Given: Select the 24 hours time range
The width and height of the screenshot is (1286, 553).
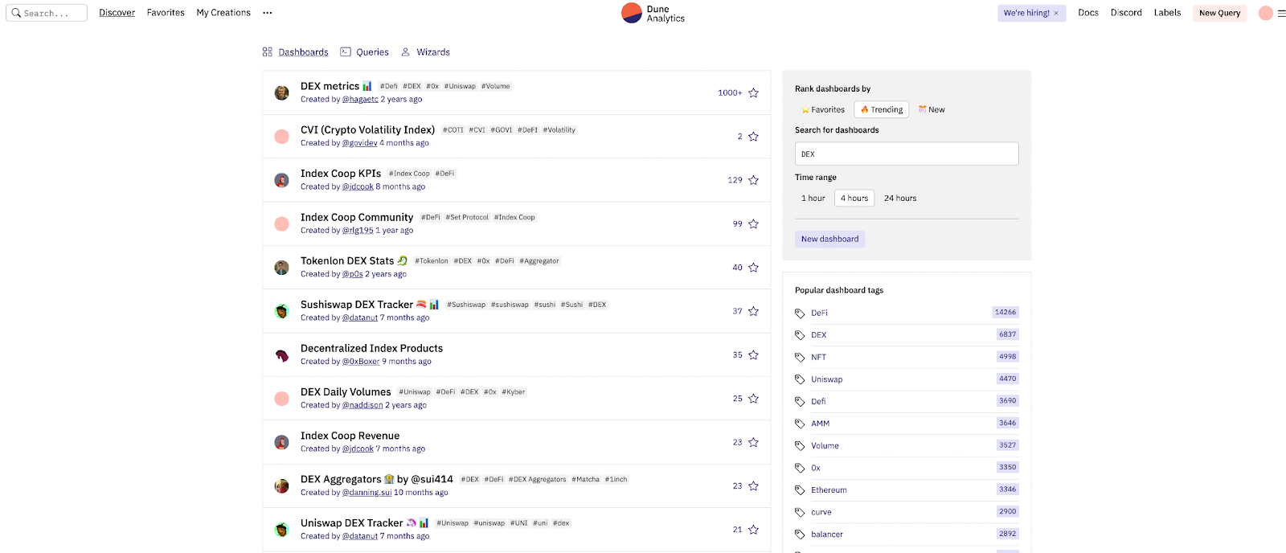Looking at the screenshot, I should 900,199.
